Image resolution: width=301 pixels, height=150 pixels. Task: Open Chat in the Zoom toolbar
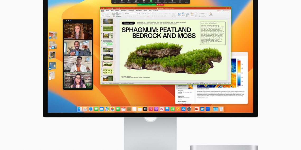click(x=144, y=2)
